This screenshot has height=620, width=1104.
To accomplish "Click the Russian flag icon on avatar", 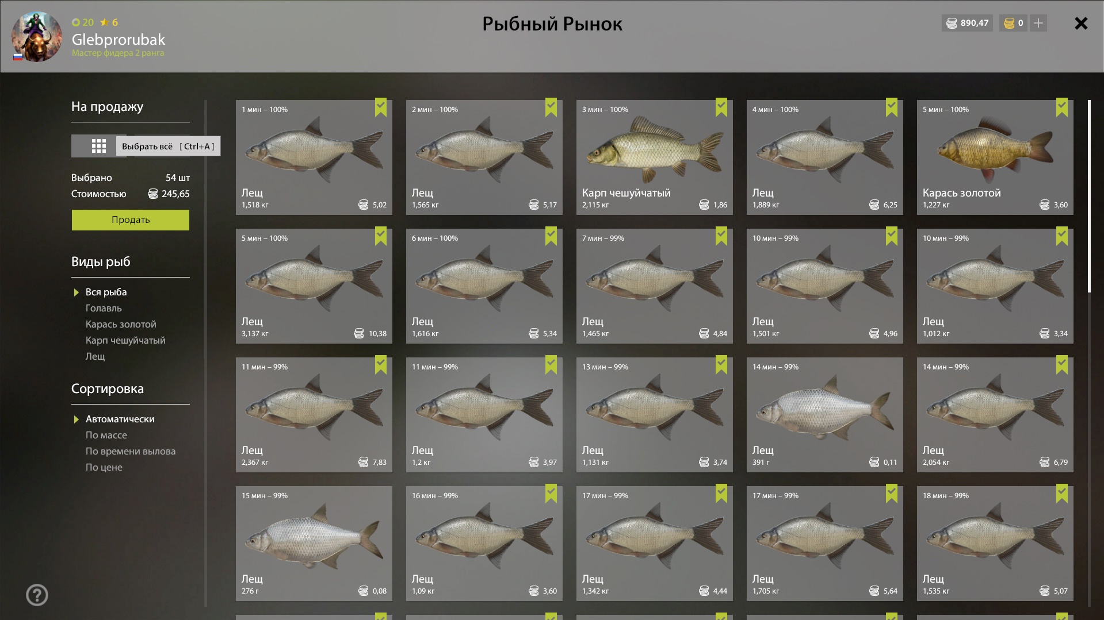I will (x=18, y=57).
